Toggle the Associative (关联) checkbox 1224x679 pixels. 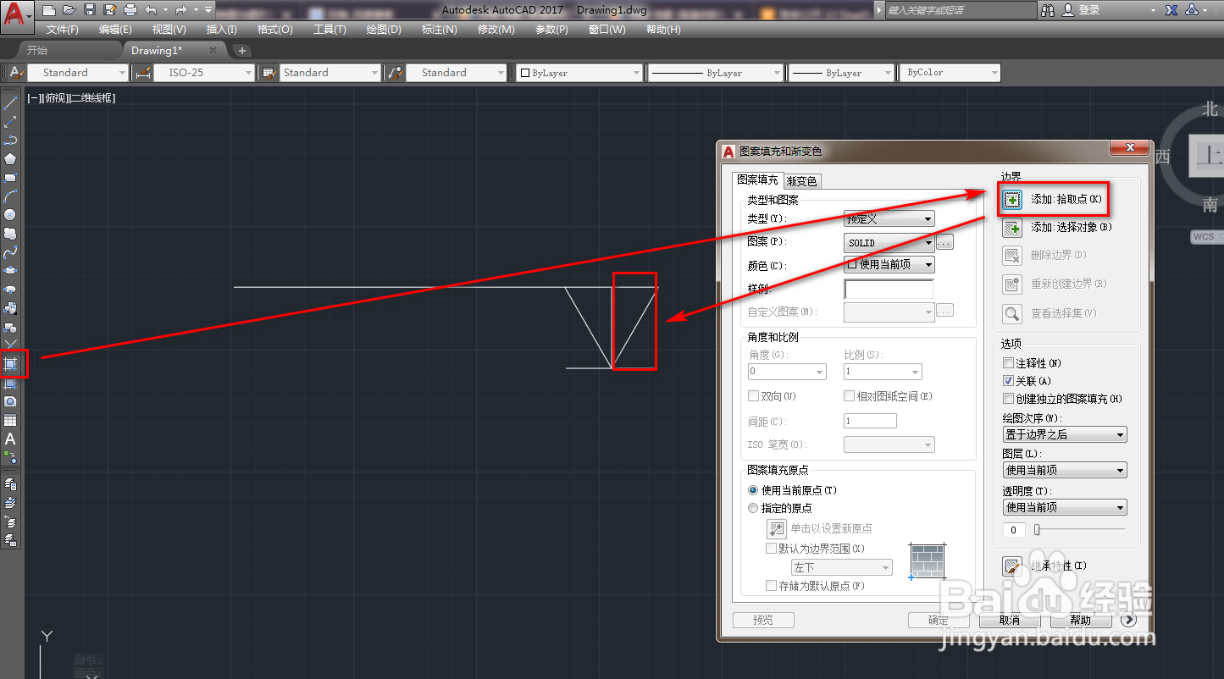(1008, 381)
